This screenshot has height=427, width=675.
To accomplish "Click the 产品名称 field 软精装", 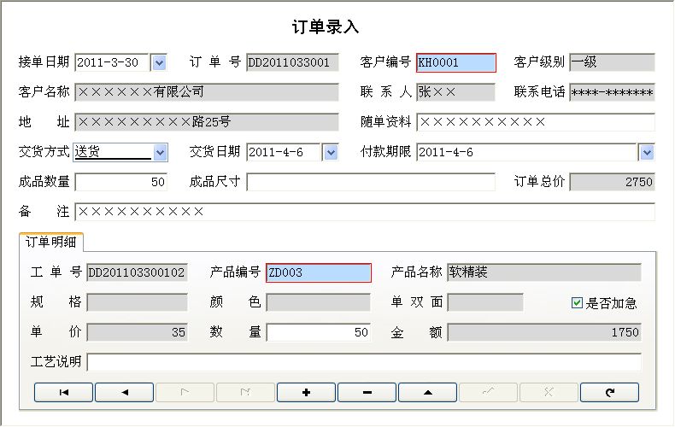I will click(x=544, y=273).
